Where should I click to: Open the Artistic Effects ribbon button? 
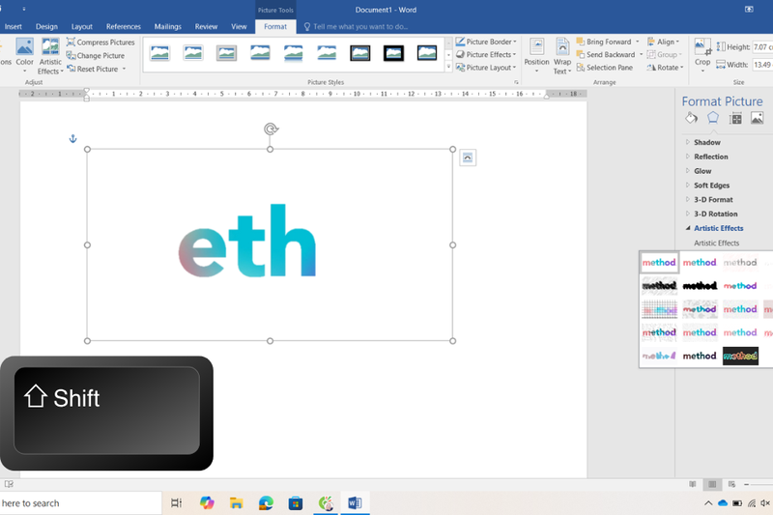point(50,56)
